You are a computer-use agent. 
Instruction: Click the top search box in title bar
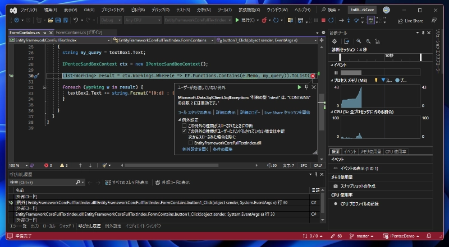coord(331,10)
